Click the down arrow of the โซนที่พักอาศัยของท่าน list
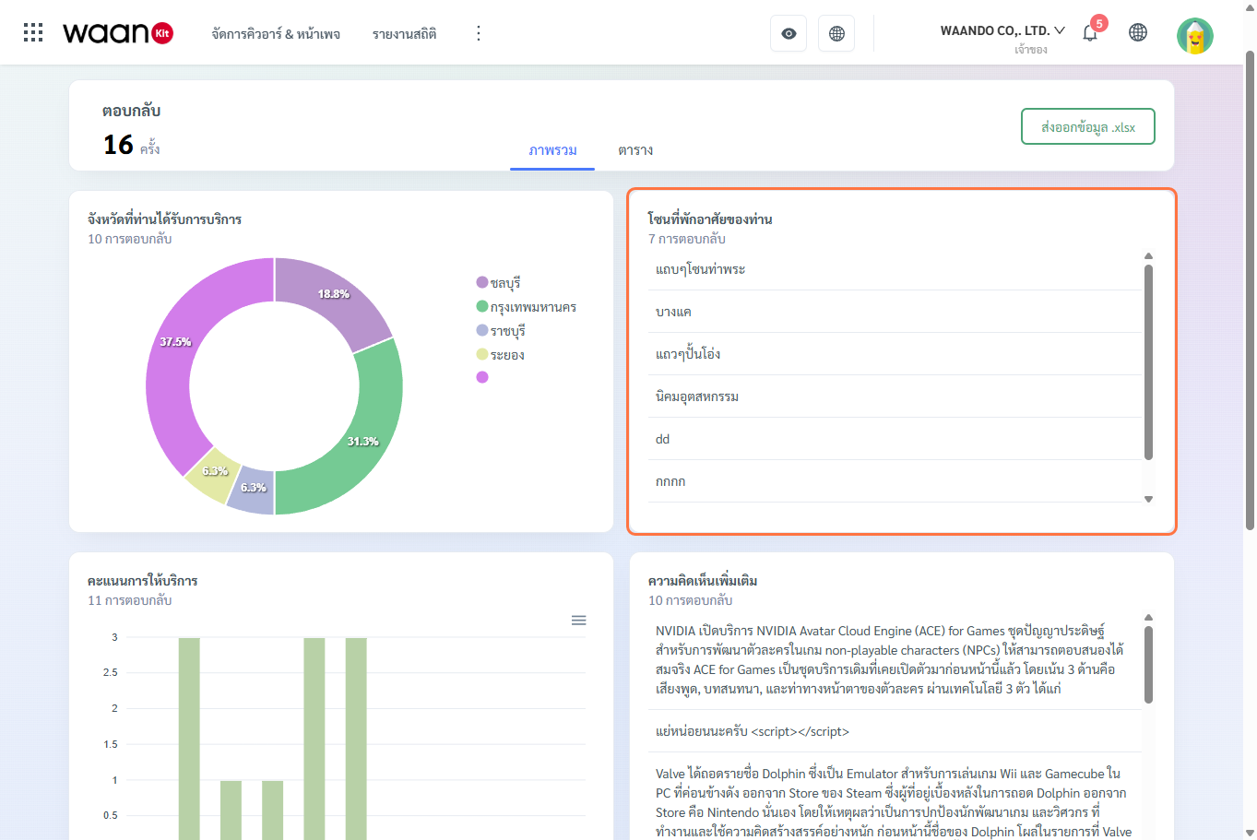The width and height of the screenshot is (1257, 840). pyautogui.click(x=1148, y=499)
